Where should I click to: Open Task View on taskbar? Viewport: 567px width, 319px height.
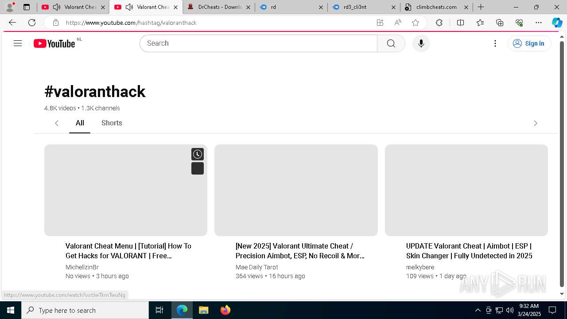click(x=159, y=310)
